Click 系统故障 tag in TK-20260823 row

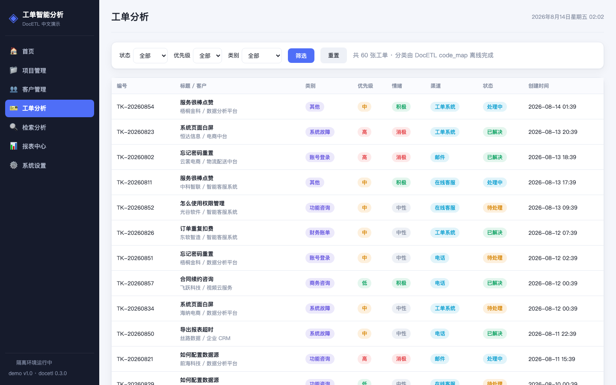(320, 132)
